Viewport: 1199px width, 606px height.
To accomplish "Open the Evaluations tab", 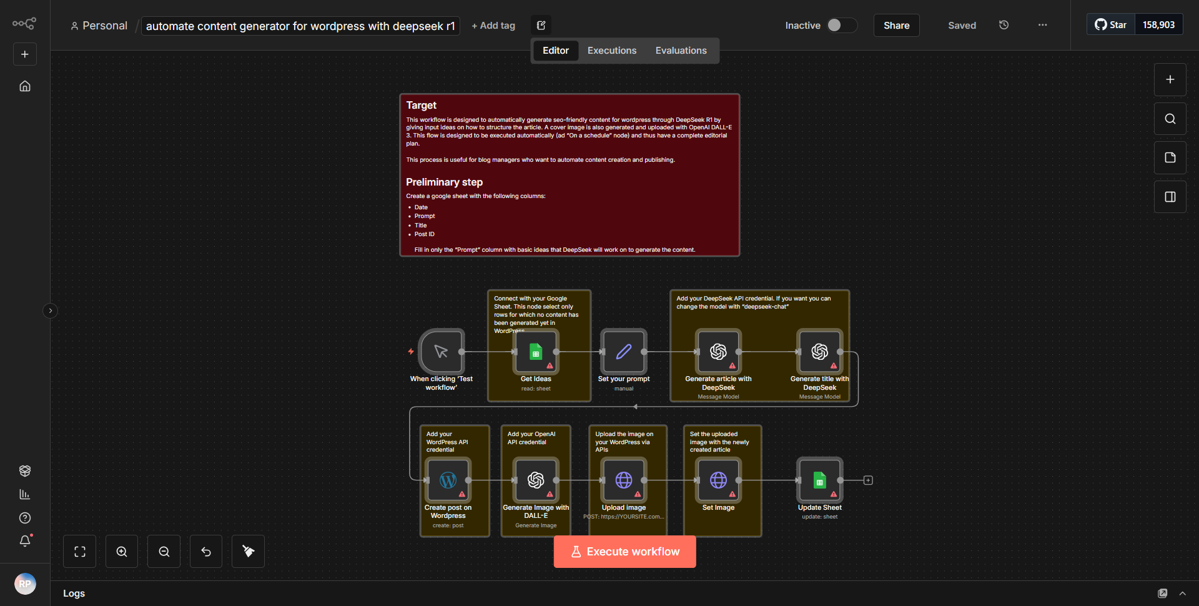I will [681, 50].
